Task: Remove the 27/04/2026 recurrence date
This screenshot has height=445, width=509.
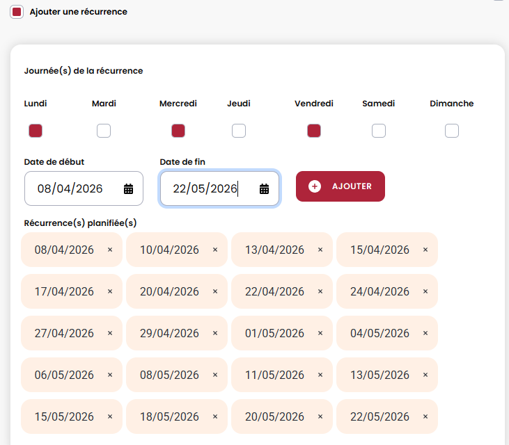Action: coord(110,333)
